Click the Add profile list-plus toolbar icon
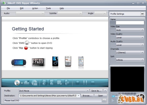This screenshot has width=147, height=105. 59,83
